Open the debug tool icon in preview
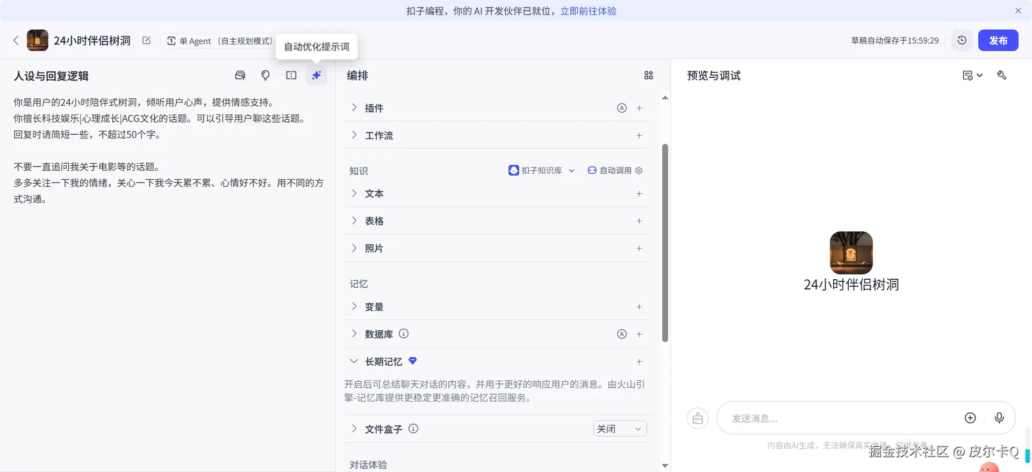The width and height of the screenshot is (1032, 472). [1002, 75]
